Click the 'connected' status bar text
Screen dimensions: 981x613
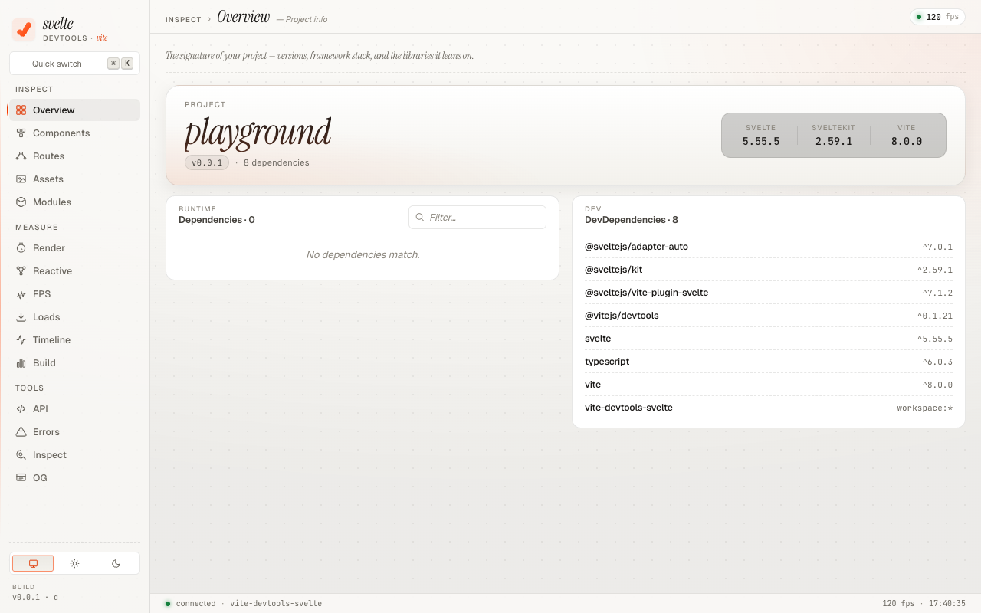[195, 604]
